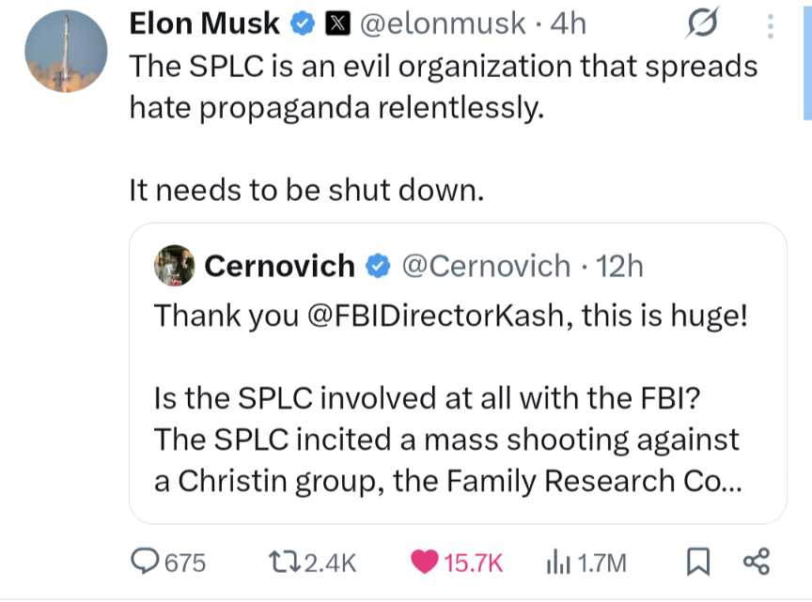
Task: Toggle bookmark for this post
Action: coord(697,562)
